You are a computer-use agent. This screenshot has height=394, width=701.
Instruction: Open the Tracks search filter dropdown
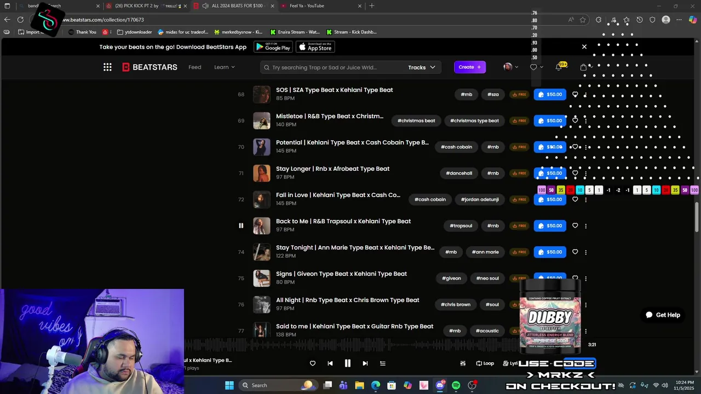pos(422,67)
